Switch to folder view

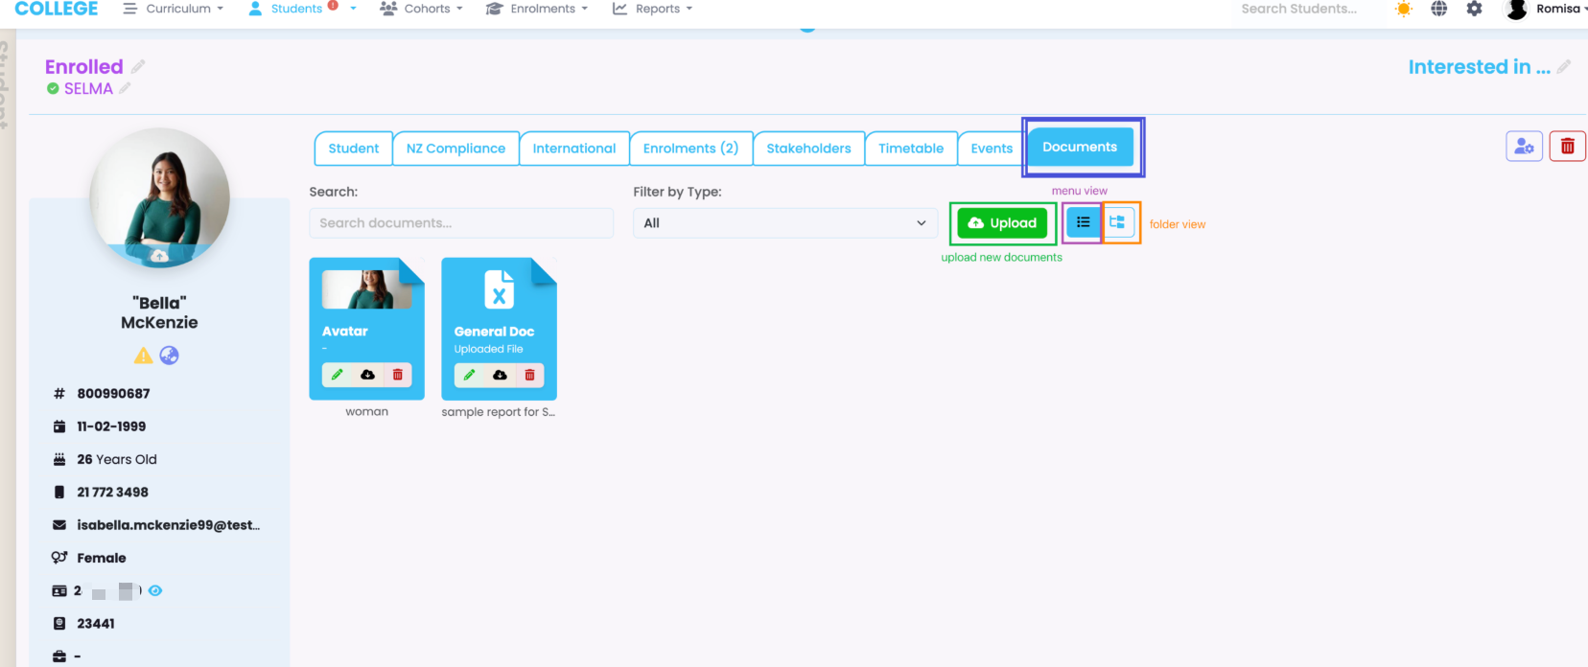(1117, 222)
